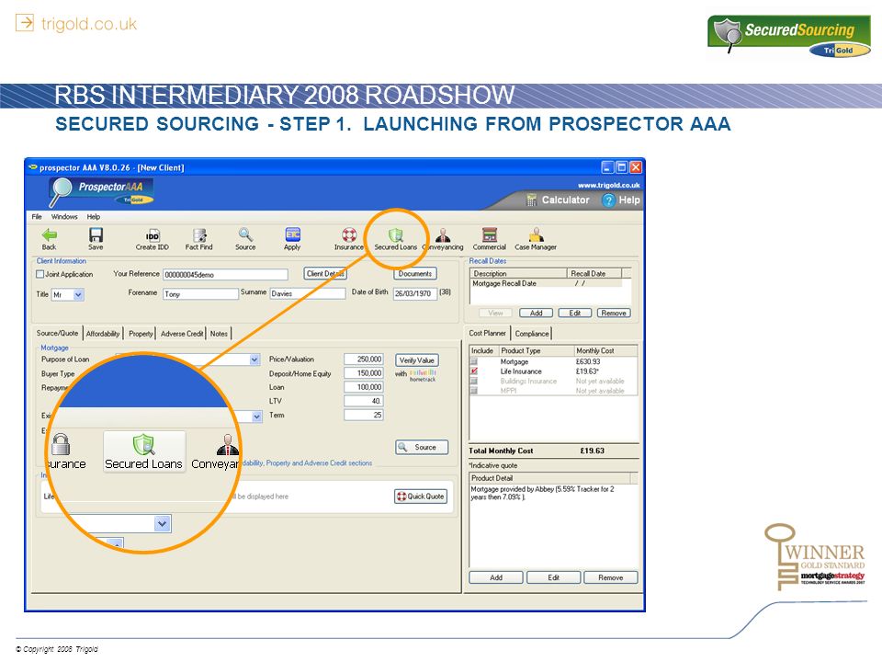882x662 pixels.
Task: Open the Conveyancing toolbar icon
Action: pos(443,234)
